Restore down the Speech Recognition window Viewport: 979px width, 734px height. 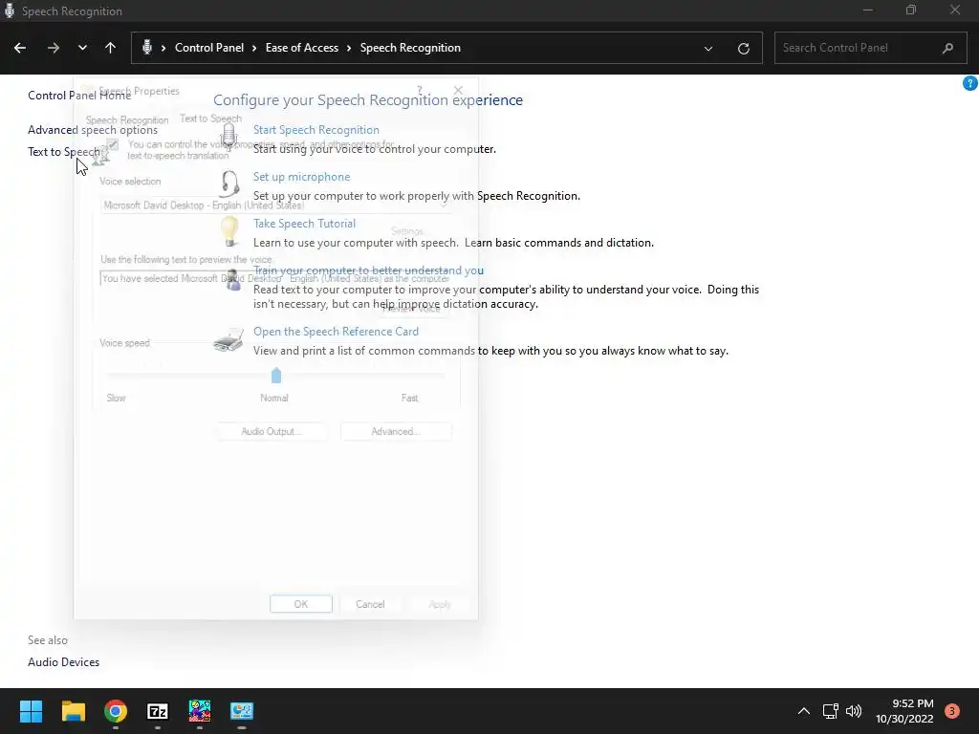click(x=911, y=10)
